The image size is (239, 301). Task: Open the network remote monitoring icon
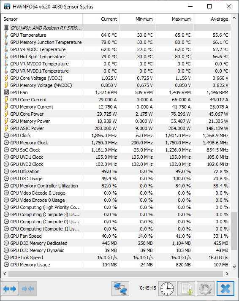[120, 288]
